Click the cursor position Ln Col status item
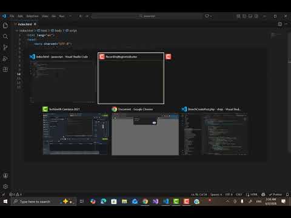Viewport: 291px width, 218px height. [x=199, y=194]
